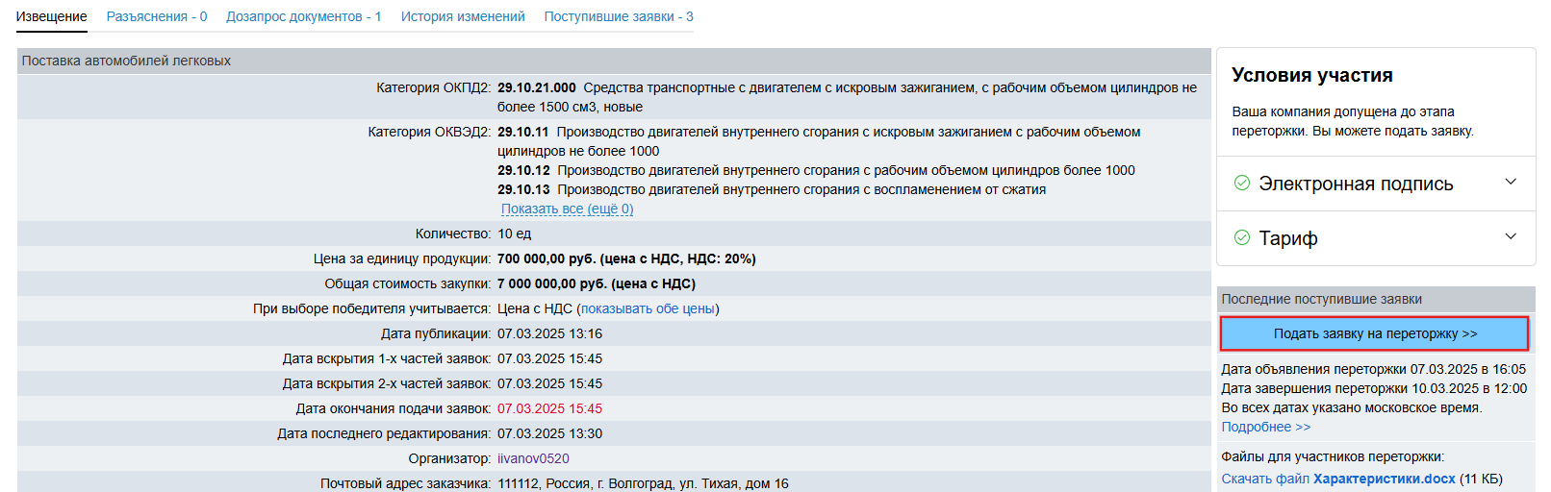1551x492 pixels.
Task: View the Поступившие заявки - 3 tab
Action: point(619,16)
